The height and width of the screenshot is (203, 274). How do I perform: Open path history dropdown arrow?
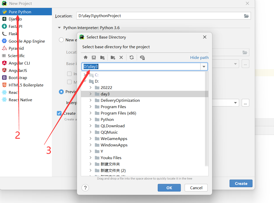[x=204, y=67]
